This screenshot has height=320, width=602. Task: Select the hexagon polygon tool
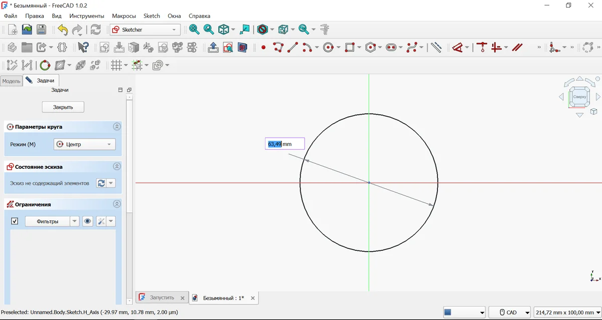[370, 48]
